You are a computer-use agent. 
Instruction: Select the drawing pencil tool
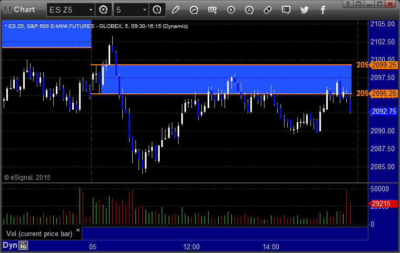pos(175,10)
